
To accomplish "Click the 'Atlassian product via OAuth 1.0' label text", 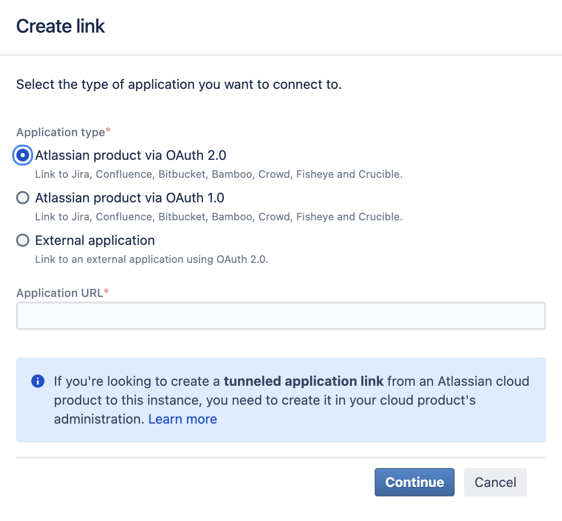I will click(130, 198).
